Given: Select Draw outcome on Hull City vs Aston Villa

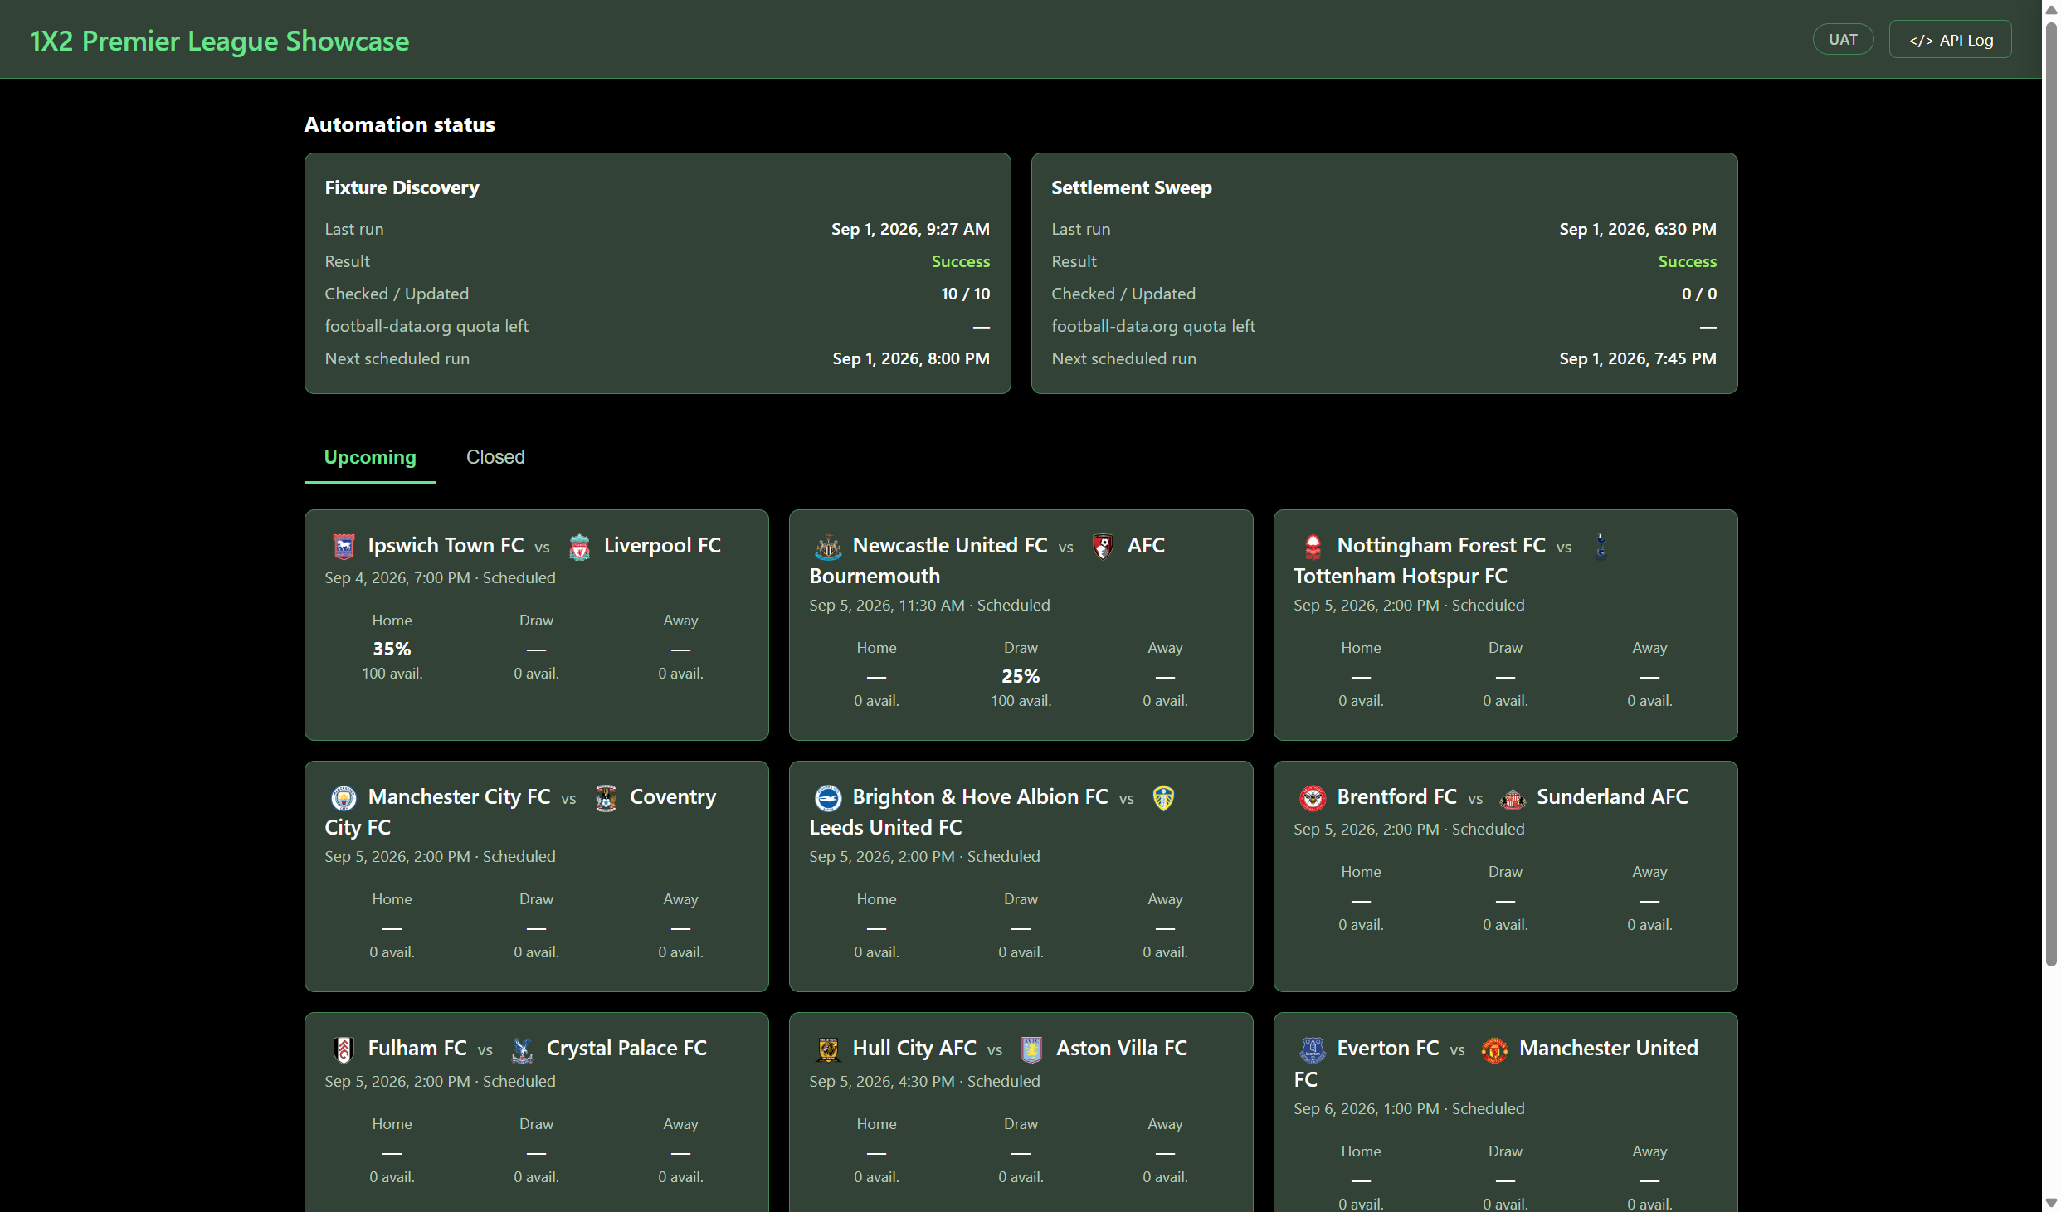Looking at the screenshot, I should (1021, 1151).
